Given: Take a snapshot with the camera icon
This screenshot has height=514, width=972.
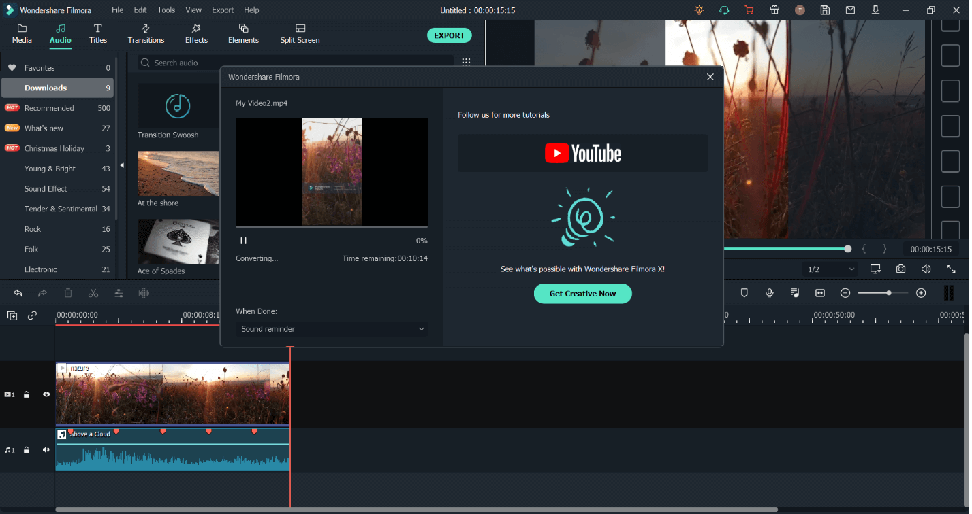Looking at the screenshot, I should (x=900, y=269).
